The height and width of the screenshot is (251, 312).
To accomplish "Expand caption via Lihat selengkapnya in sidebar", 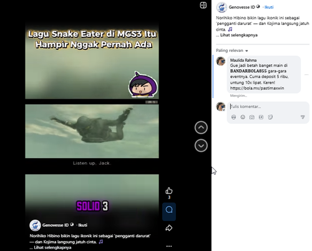I will pos(239,35).
